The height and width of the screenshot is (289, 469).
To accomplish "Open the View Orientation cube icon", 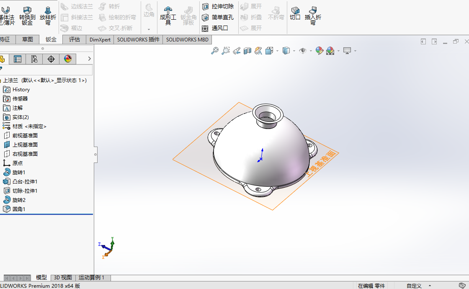I will pos(269,51).
